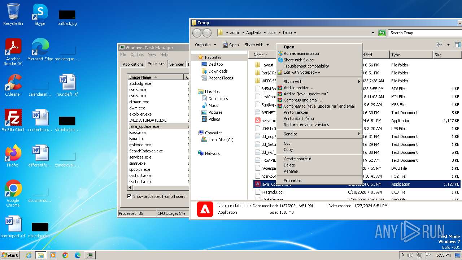Sort by Type column header
462x260 pixels.
pyautogui.click(x=411, y=55)
